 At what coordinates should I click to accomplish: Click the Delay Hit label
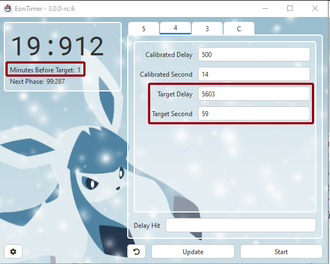coord(147,226)
